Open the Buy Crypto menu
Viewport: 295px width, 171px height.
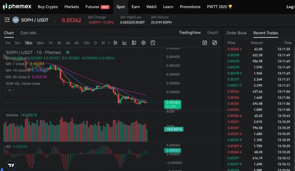[x=48, y=7]
